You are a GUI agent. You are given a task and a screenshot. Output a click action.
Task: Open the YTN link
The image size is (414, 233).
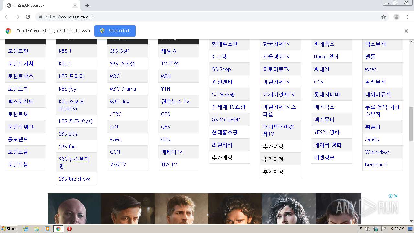point(166,89)
